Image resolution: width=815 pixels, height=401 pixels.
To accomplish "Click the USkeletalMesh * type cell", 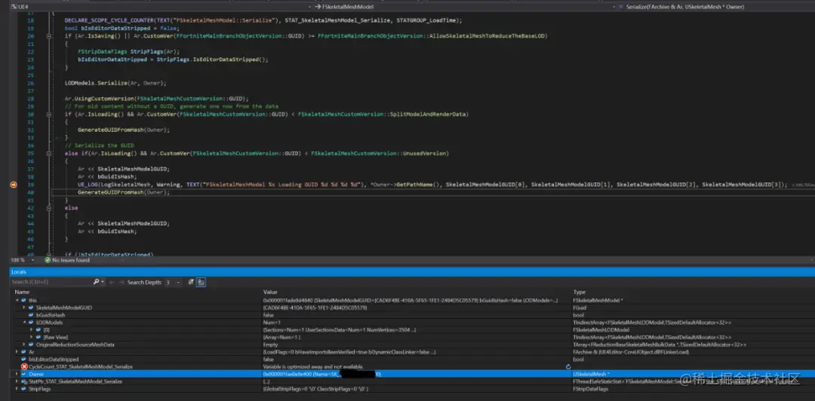I will [592, 374].
